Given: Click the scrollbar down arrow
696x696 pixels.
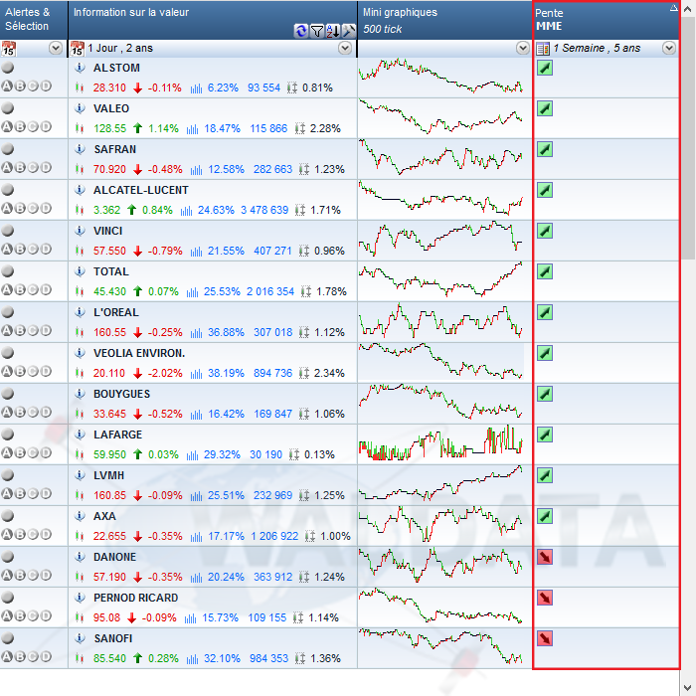Looking at the screenshot, I should (x=688, y=688).
